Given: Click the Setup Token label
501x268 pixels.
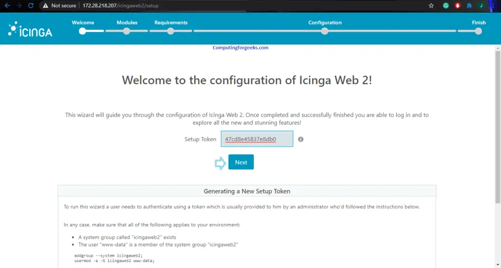Looking at the screenshot, I should click(200, 139).
